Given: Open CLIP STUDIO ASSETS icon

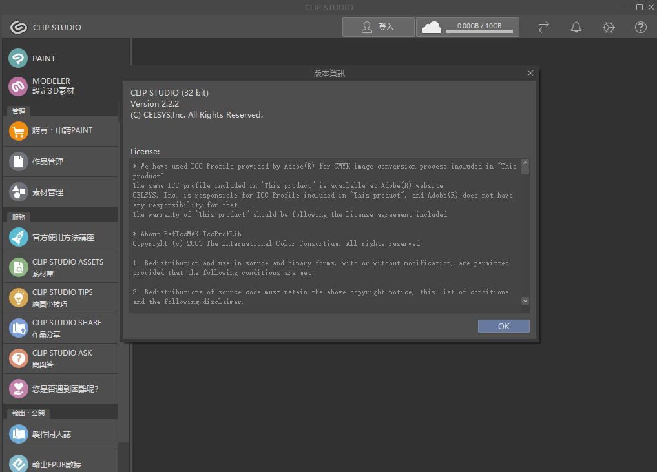Looking at the screenshot, I should point(19,267).
